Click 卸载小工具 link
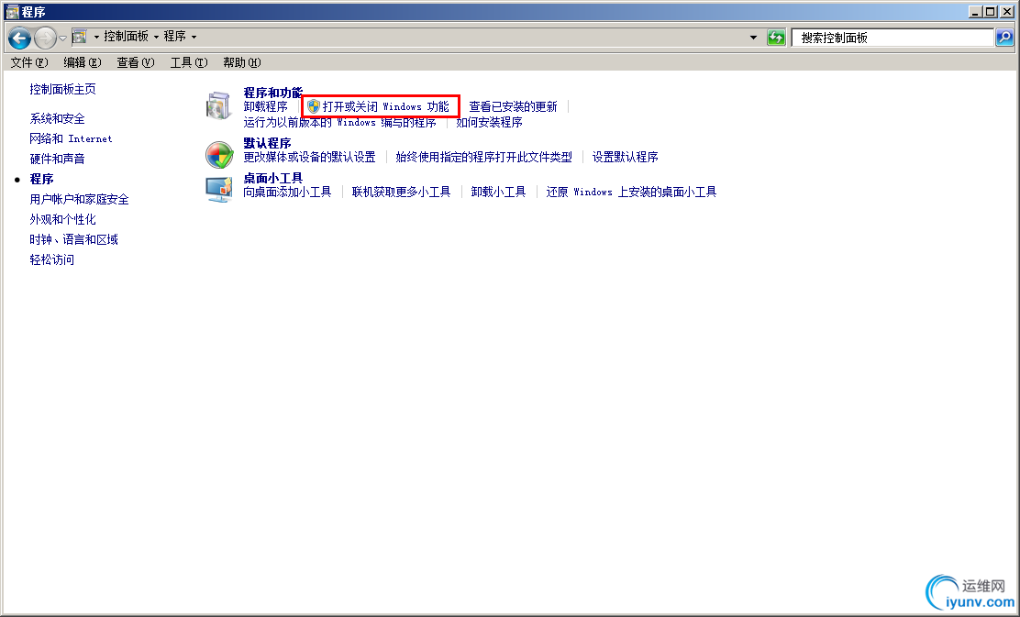The image size is (1020, 617). click(498, 192)
